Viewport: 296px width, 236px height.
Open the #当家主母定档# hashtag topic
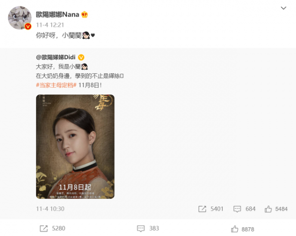click(x=56, y=85)
